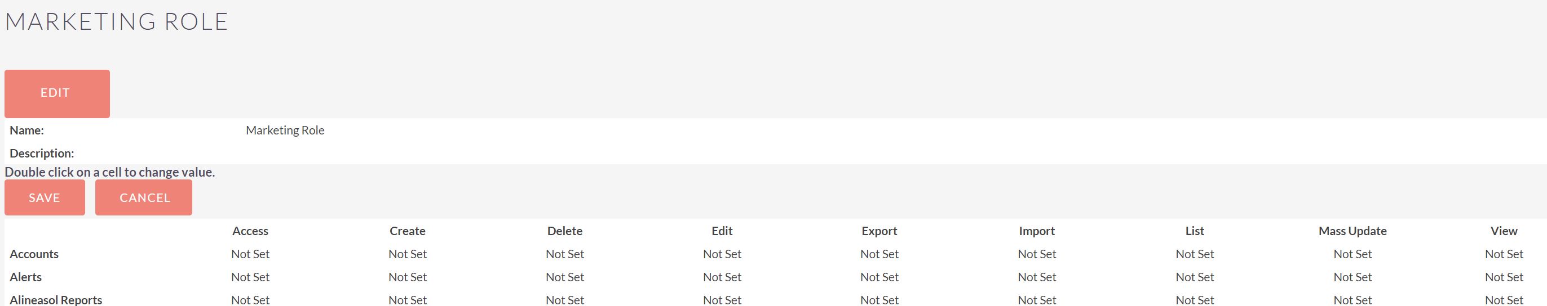The image size is (1547, 306).
Task: Select the Alerts Export permission cell
Action: point(880,277)
